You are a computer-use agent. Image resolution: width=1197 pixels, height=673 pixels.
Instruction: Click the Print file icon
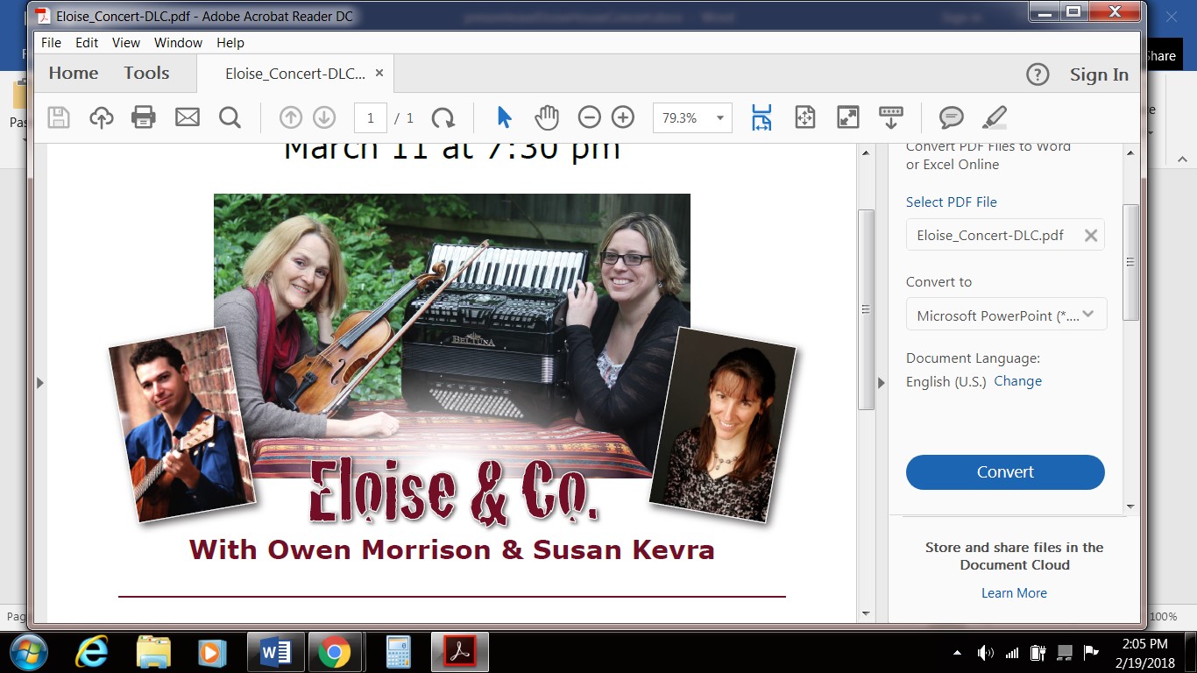pyautogui.click(x=144, y=117)
